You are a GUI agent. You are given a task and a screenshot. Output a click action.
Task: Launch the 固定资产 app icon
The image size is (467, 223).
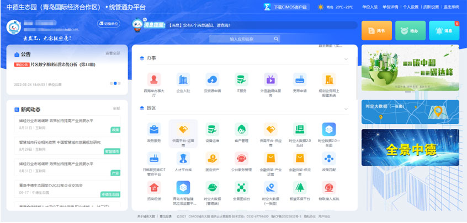click(x=212, y=159)
